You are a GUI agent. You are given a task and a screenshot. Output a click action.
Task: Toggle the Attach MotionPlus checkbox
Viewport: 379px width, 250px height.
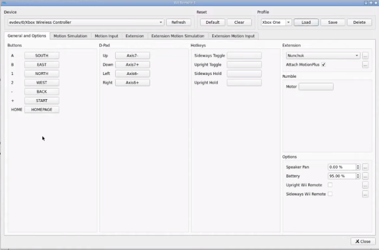click(x=324, y=65)
